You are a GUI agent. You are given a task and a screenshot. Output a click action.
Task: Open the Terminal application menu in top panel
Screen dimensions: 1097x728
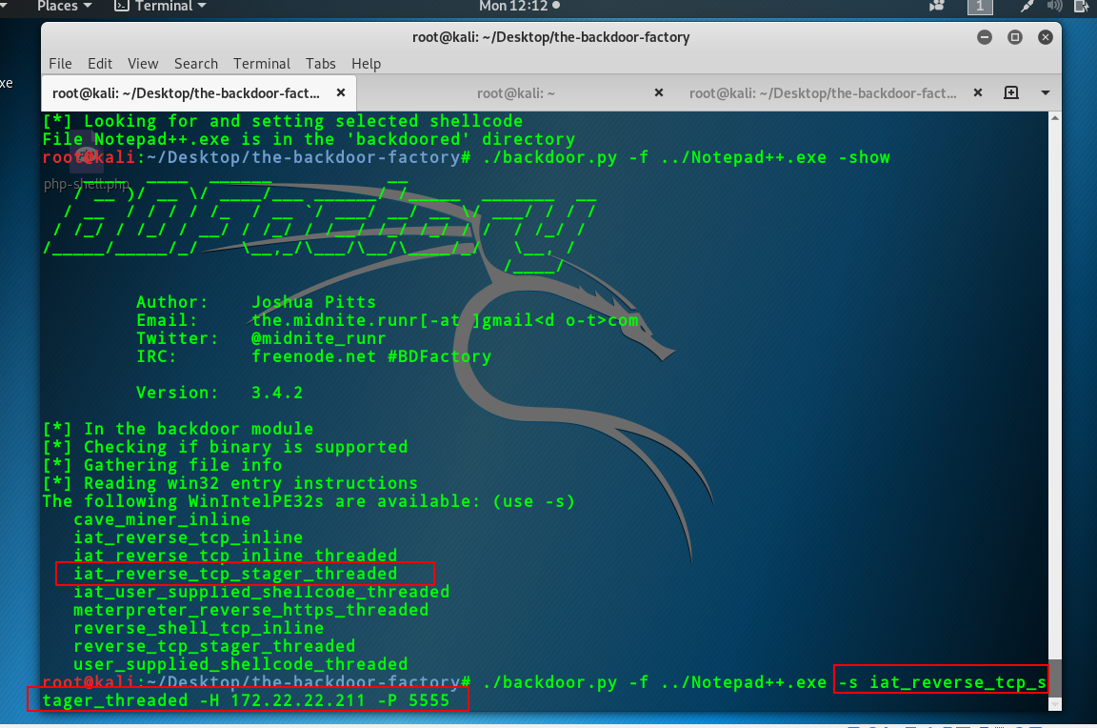coord(160,7)
